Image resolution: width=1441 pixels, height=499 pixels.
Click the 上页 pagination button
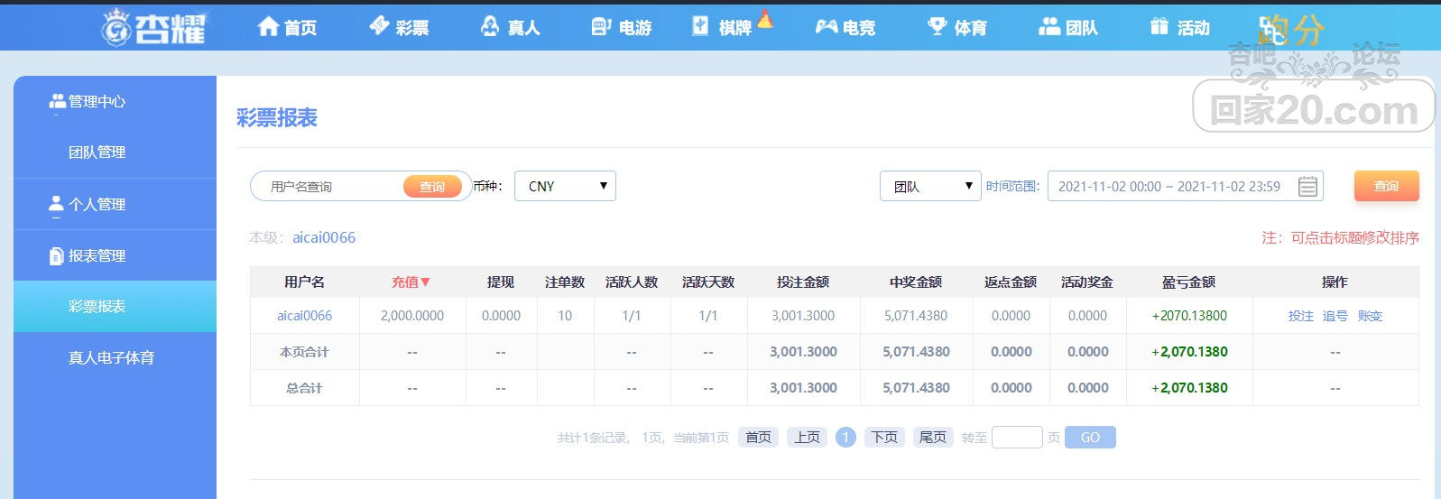point(808,438)
